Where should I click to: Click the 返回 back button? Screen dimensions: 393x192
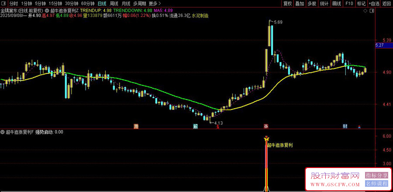click(387, 4)
